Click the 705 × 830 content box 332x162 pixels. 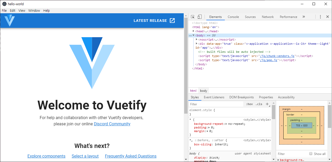(302, 125)
